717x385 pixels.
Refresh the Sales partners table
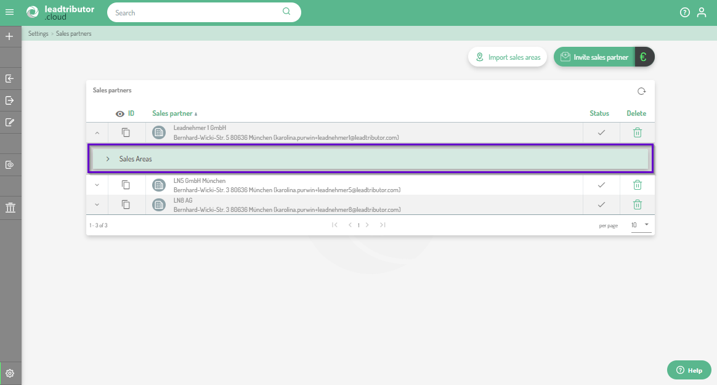[x=641, y=91]
